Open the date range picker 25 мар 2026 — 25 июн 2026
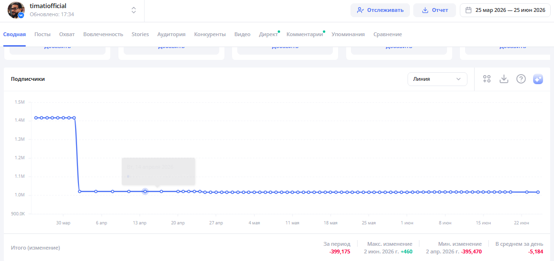554x261 pixels. tap(505, 10)
